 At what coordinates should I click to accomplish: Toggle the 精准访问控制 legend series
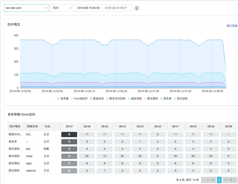[x=116, y=99]
